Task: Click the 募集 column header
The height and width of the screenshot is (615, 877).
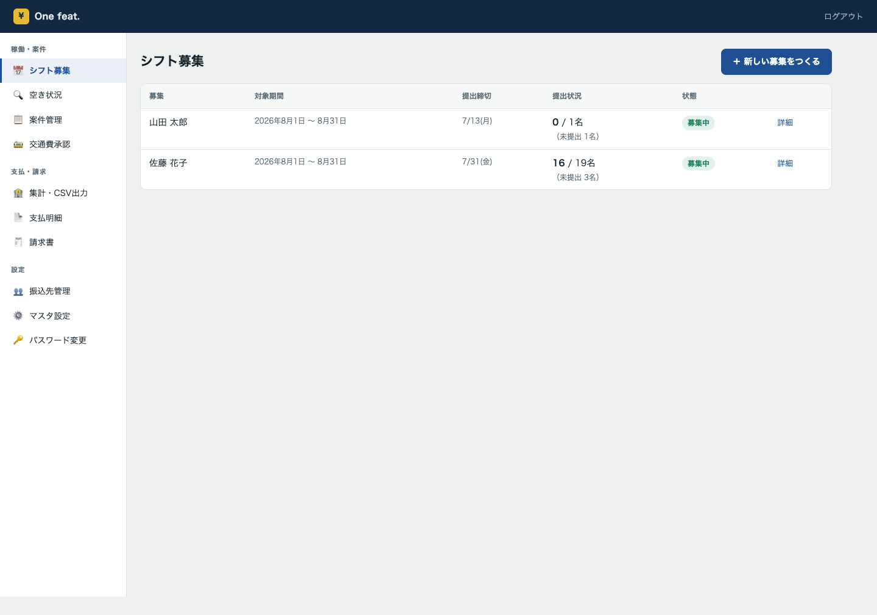Action: point(157,96)
